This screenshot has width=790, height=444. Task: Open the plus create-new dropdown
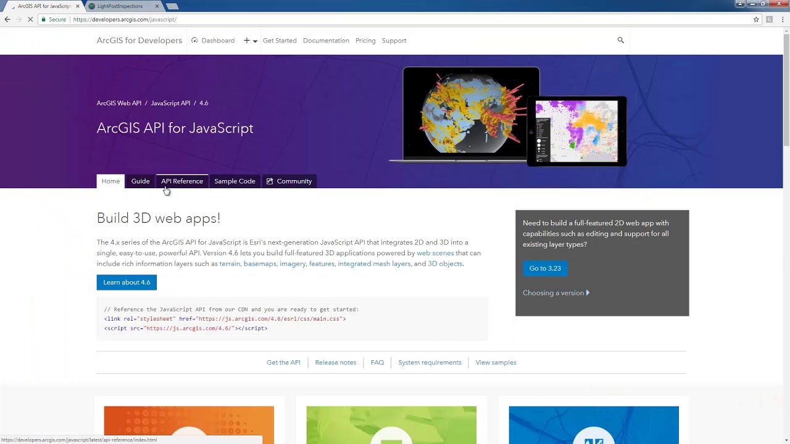[250, 41]
